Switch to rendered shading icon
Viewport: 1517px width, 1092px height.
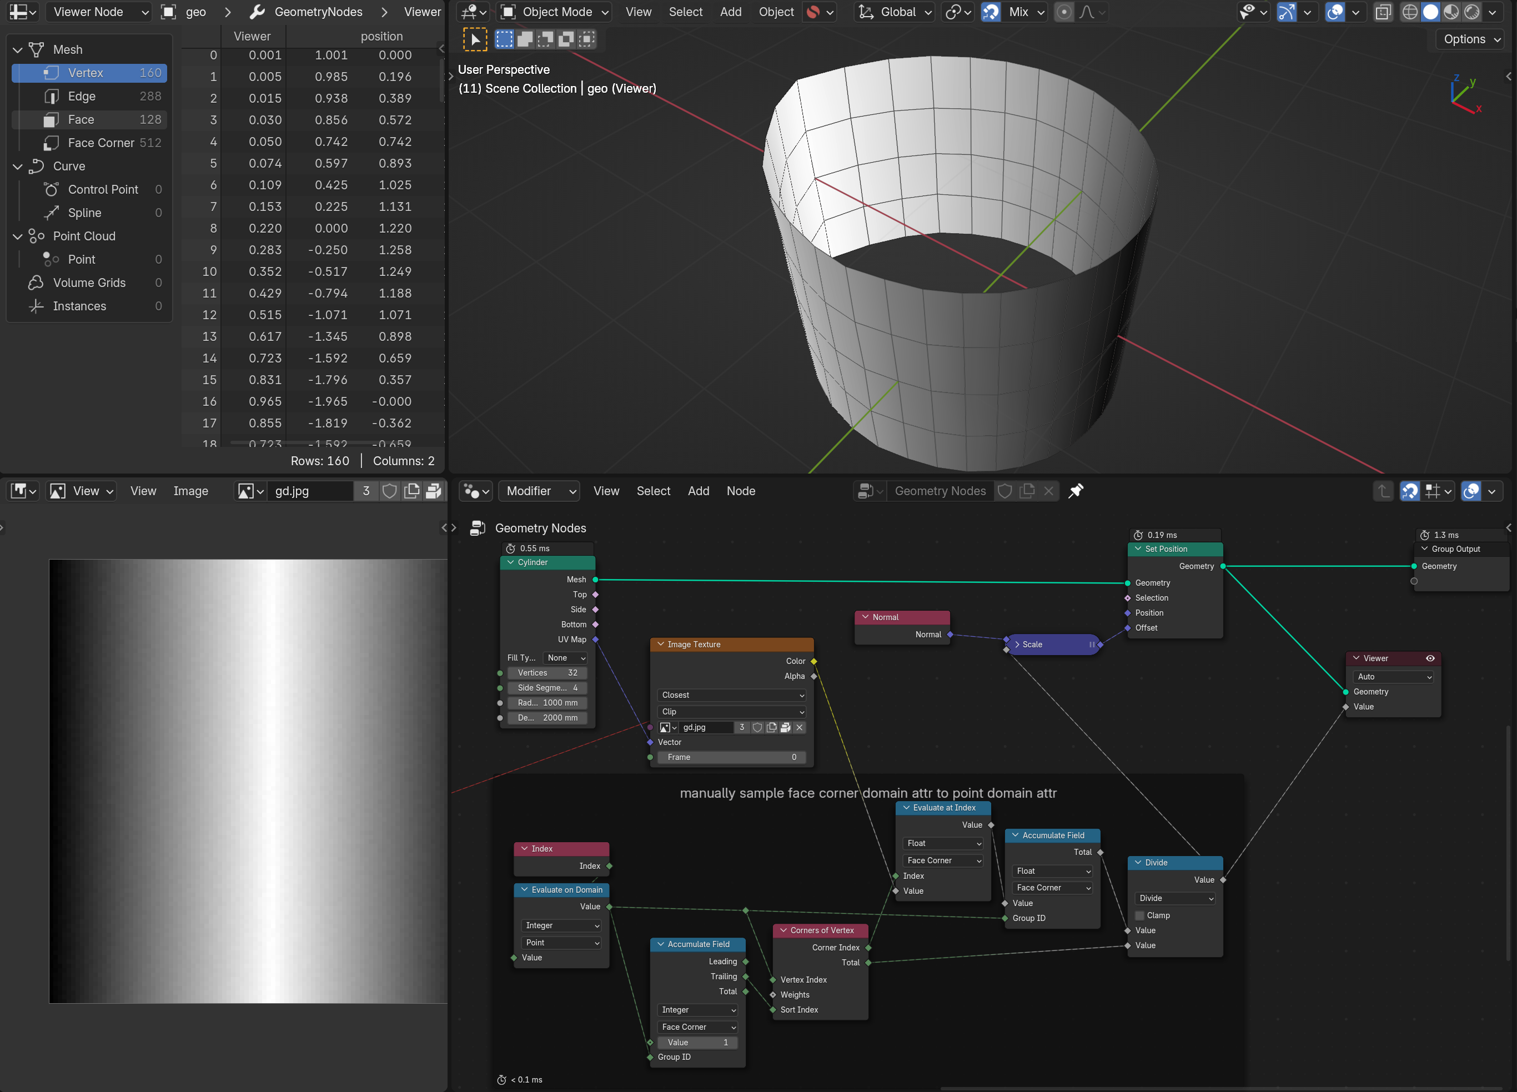[1471, 12]
